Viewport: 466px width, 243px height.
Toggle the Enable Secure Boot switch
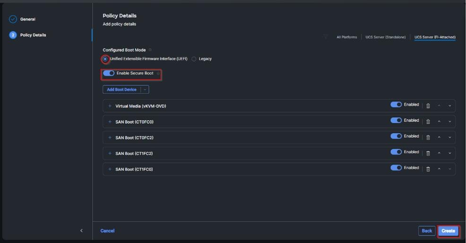coord(109,73)
